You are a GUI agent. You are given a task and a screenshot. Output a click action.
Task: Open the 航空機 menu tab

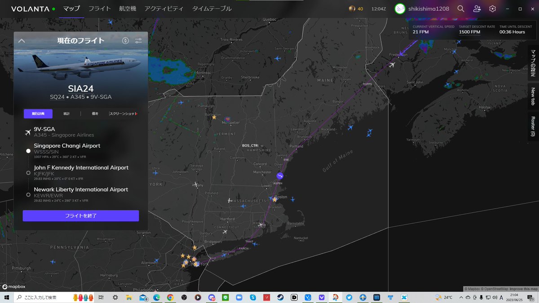tap(128, 9)
